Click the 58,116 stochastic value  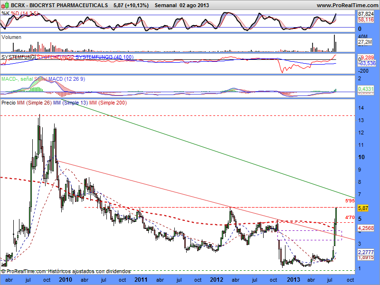click(x=366, y=19)
